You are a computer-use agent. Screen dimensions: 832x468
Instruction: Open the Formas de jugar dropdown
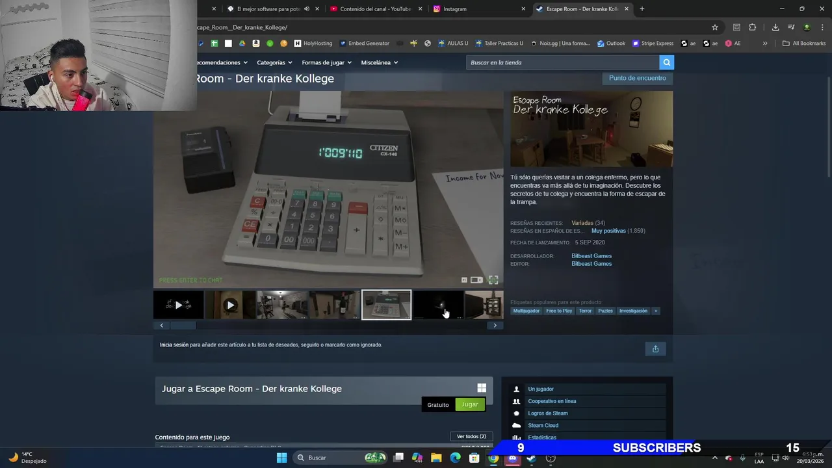click(326, 62)
